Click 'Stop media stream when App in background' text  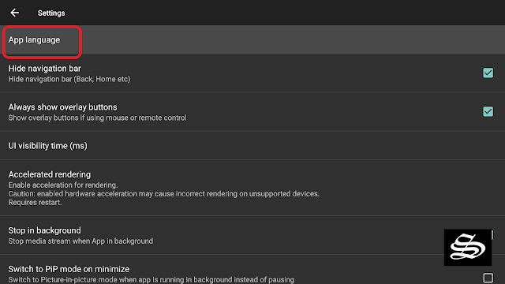pos(80,241)
